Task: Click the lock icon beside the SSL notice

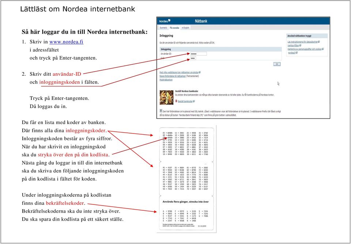Action: click(161, 111)
